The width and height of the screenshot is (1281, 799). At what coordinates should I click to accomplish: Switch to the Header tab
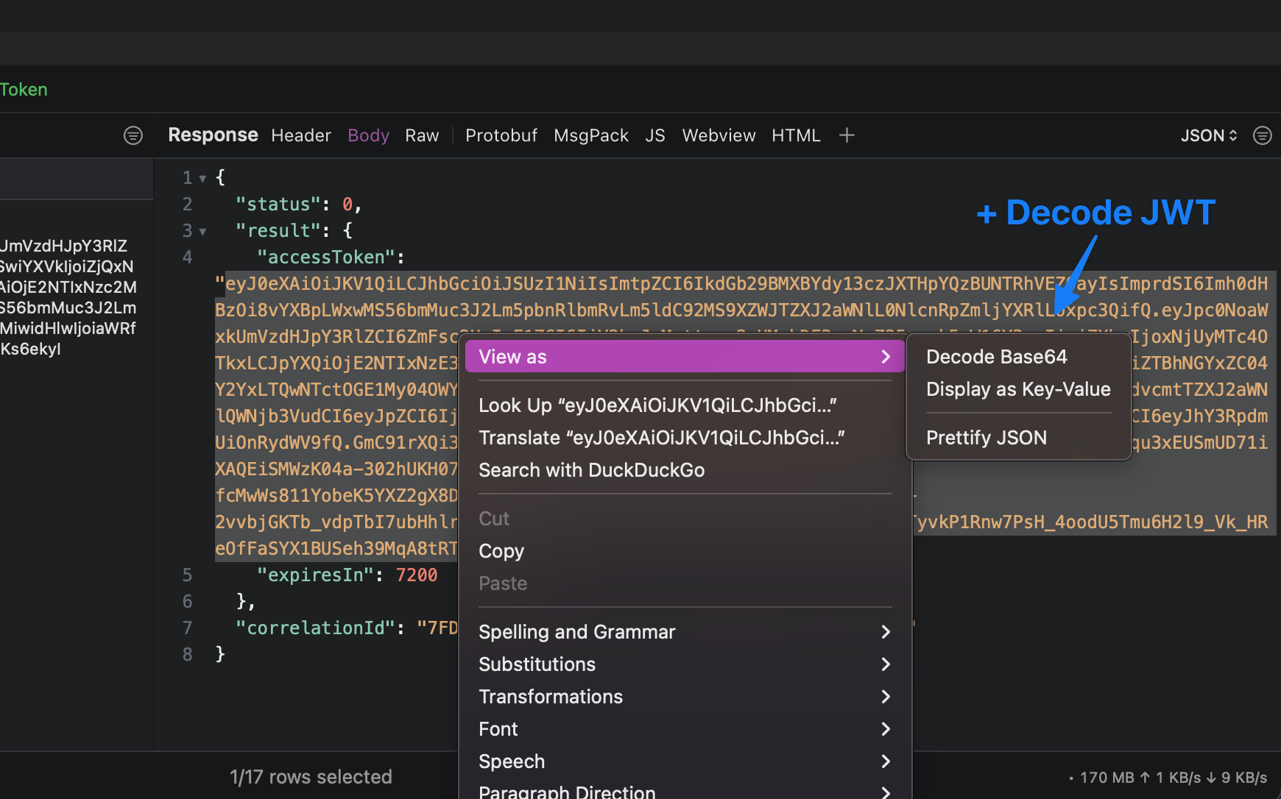pyautogui.click(x=301, y=135)
